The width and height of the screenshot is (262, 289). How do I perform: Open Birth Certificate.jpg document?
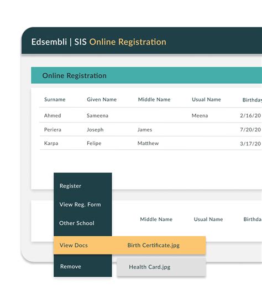(153, 245)
